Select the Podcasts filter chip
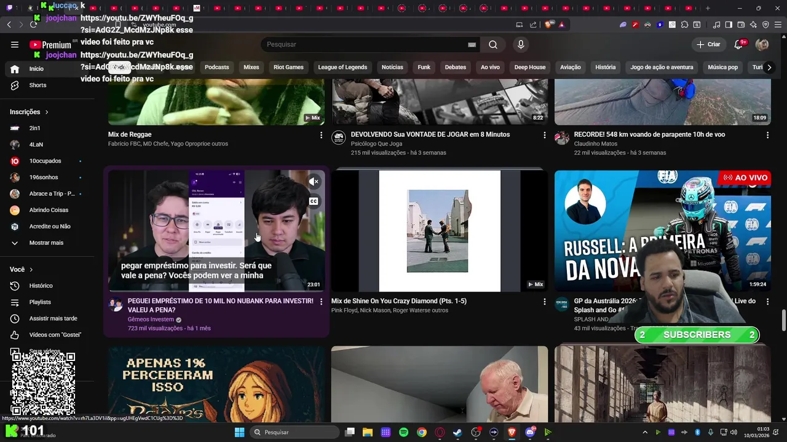 coord(216,68)
